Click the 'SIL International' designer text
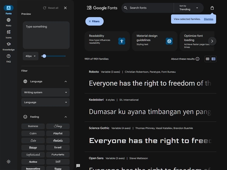Viewport: 227px width, 170px height. [x=129, y=100]
